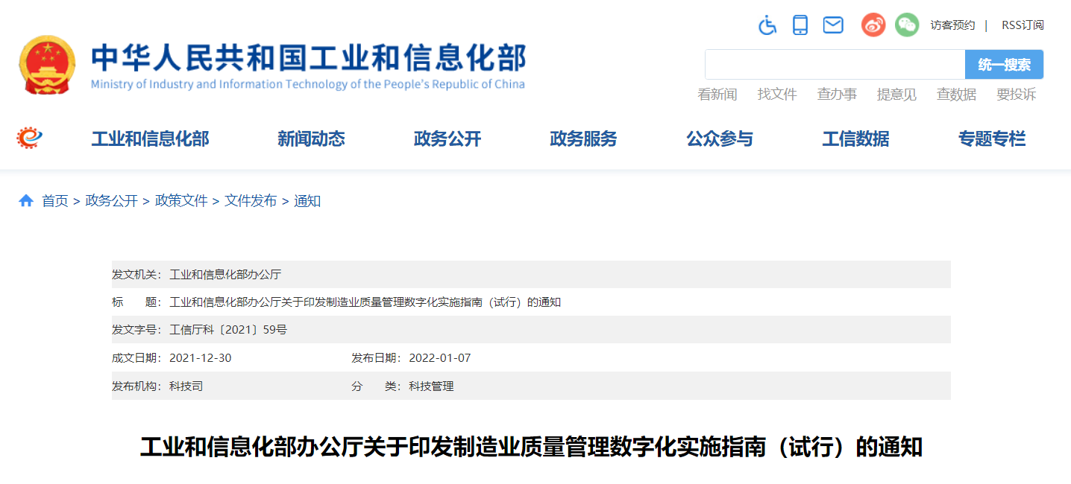Open the 新闻动态 nav menu
Screen dimensions: 1071x484
[x=311, y=138]
